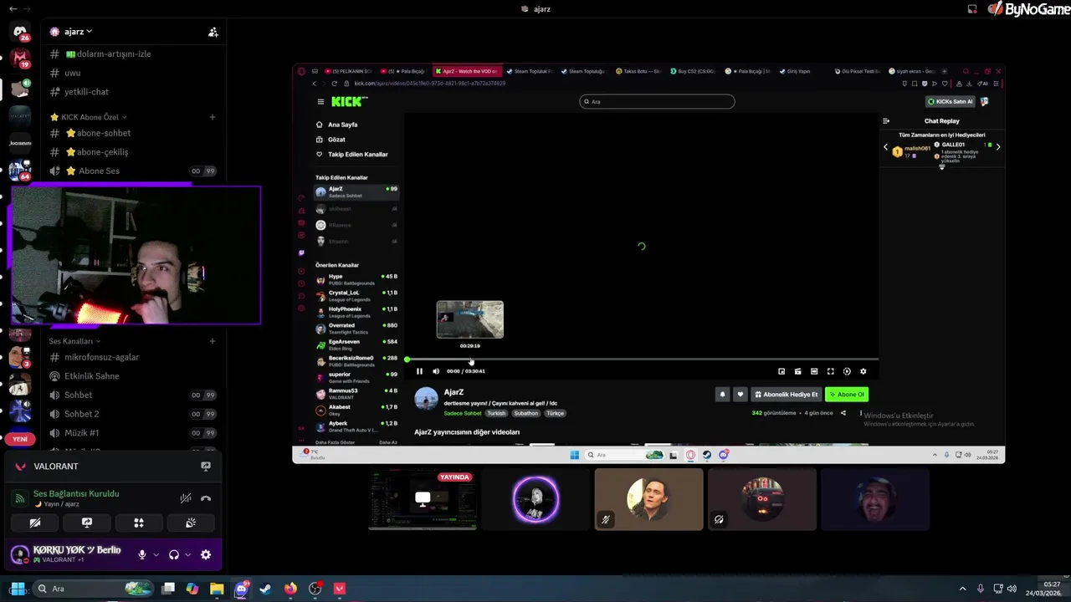Join Müzik #1 voice channel

point(134,433)
